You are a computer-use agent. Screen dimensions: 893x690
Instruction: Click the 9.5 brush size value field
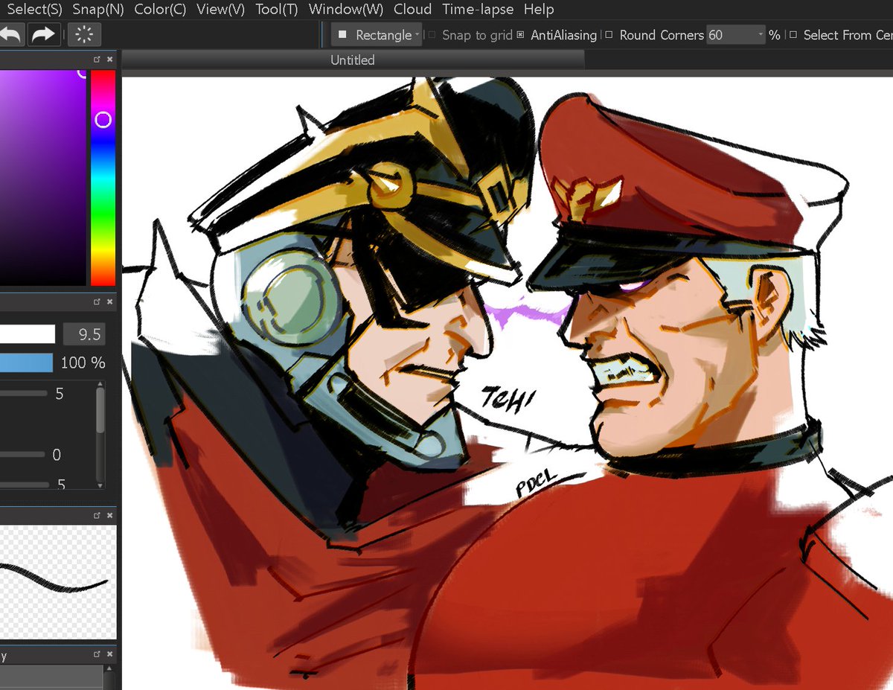tap(83, 334)
